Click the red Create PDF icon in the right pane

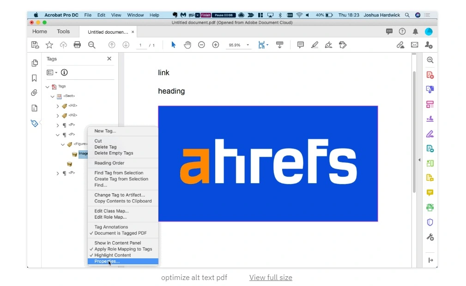[430, 75]
